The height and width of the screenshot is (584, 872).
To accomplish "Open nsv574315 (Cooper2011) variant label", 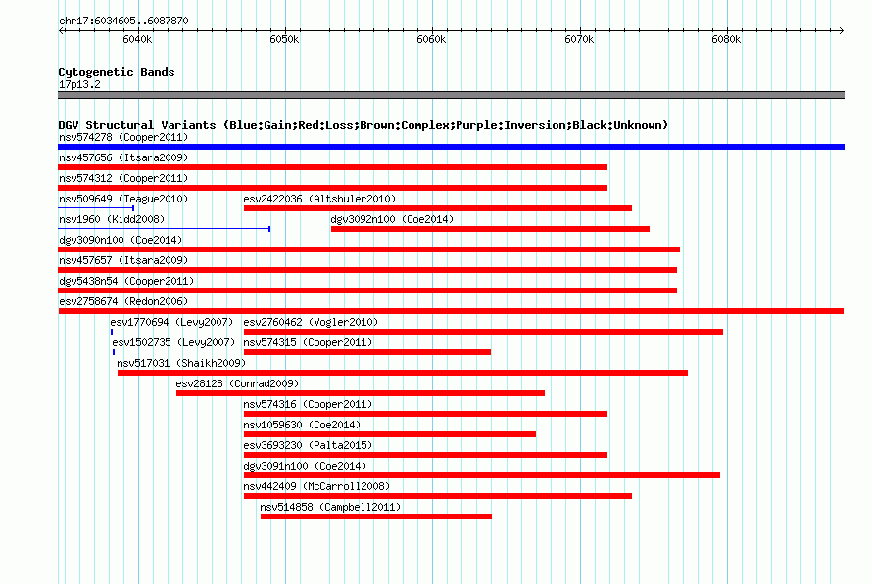I will click(x=308, y=342).
